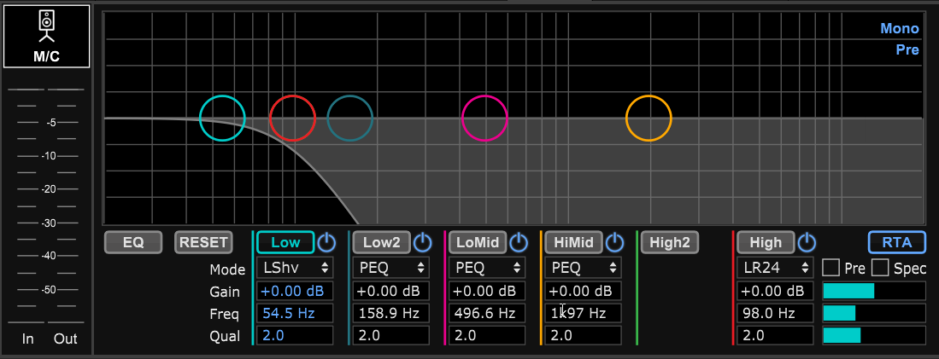The width and height of the screenshot is (939, 359).
Task: Click the cyan Low band handle
Action: point(222,119)
